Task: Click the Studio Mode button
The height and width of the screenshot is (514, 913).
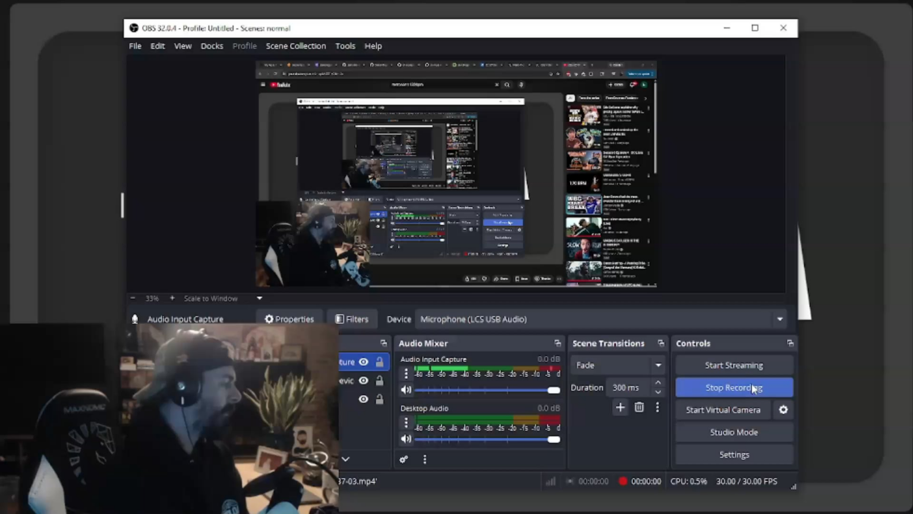Action: coord(733,432)
